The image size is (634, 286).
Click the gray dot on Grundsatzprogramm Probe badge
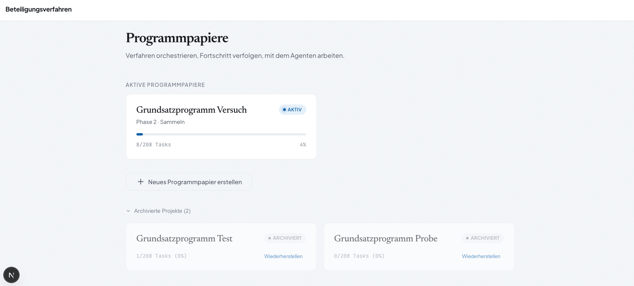467,238
